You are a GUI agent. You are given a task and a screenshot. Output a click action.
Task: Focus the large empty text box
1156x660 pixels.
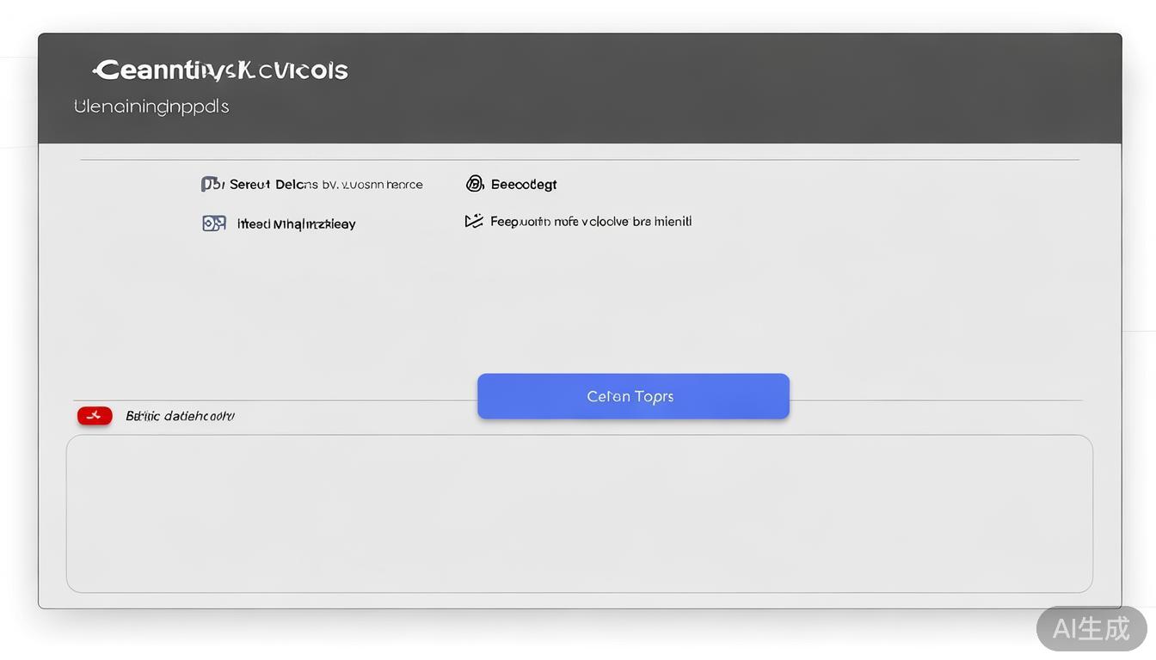(579, 514)
